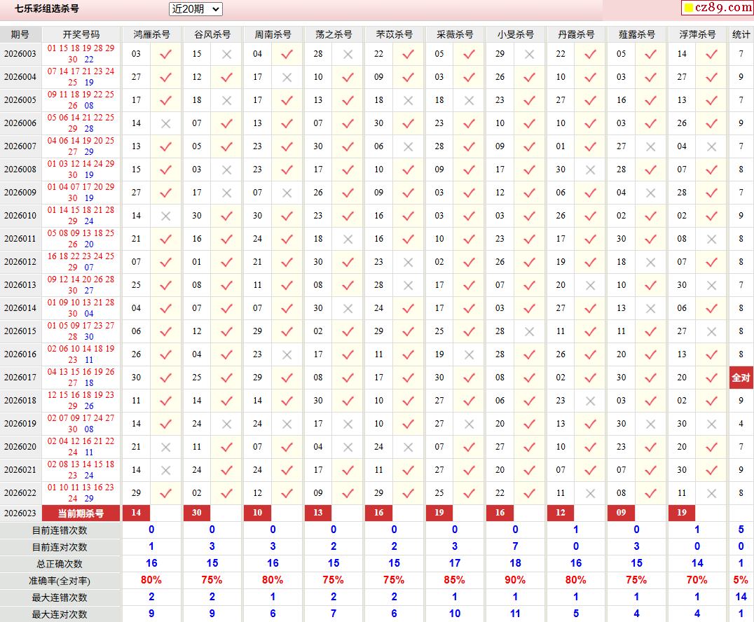Click 鸿雁杀号 cross mark in row 2026006
Viewport: 754px width, 622px height.
point(165,123)
